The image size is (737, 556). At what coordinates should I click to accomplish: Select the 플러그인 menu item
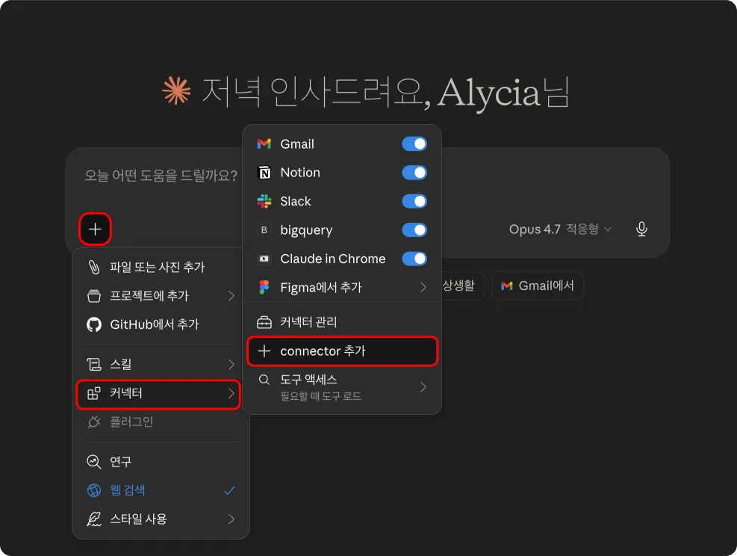point(161,422)
